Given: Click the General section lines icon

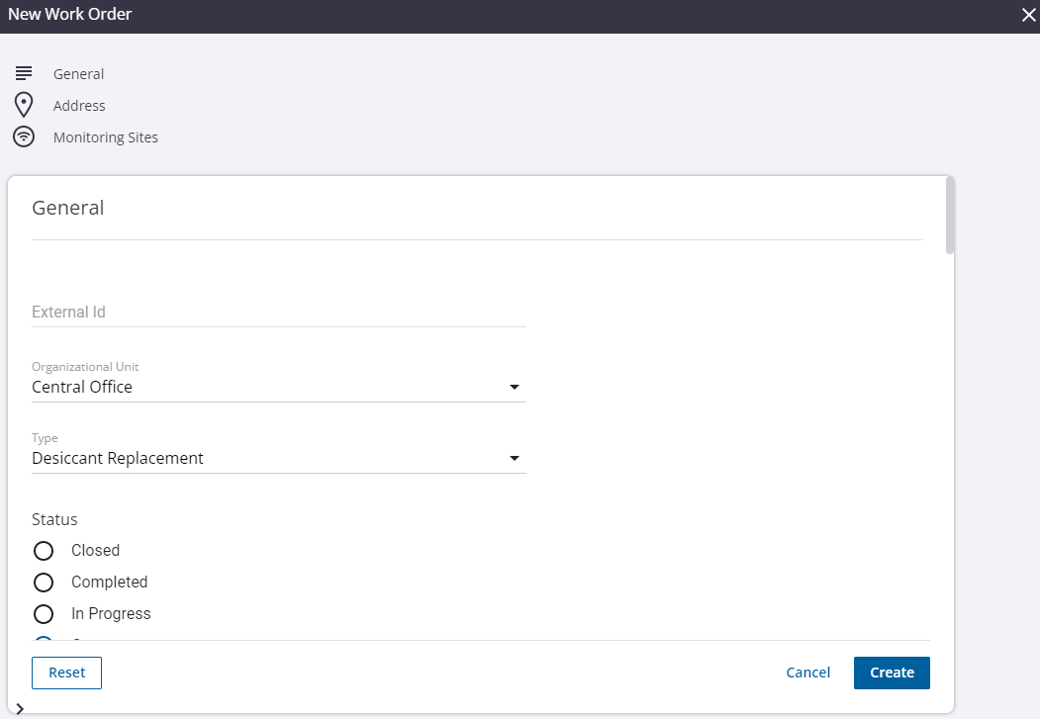Looking at the screenshot, I should [24, 73].
